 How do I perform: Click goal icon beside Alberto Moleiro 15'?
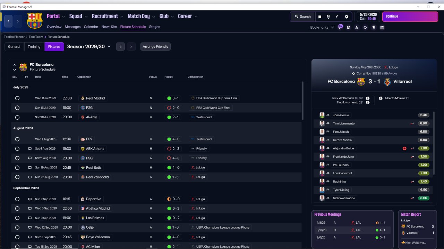pos(381,98)
